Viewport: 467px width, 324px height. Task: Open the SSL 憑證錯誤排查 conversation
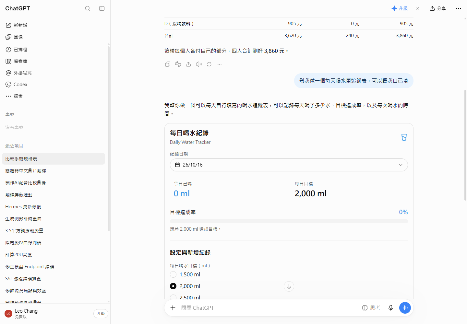(x=54, y=279)
